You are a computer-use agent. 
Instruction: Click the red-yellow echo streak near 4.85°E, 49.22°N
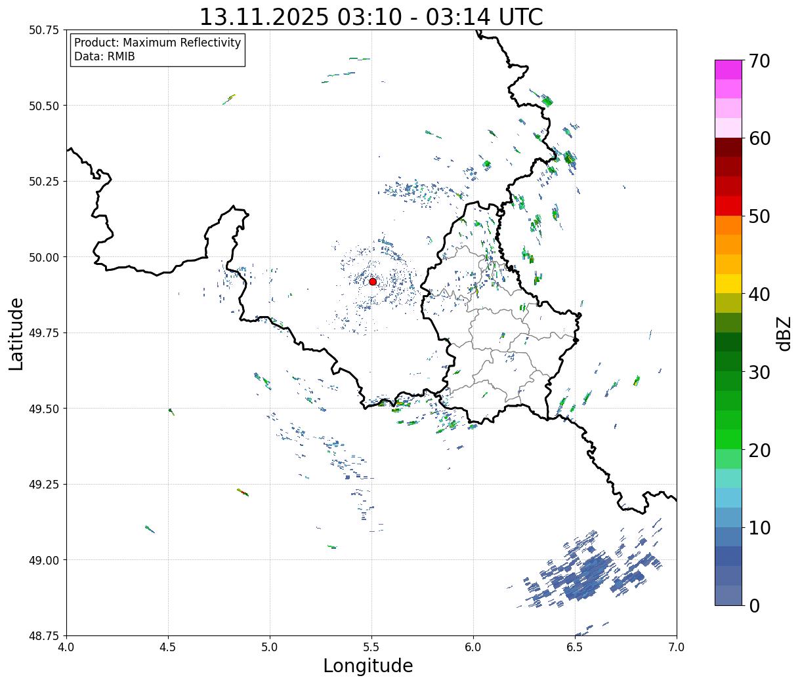click(x=243, y=492)
